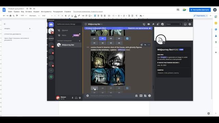
Task: Reply to the Panel 9 message
Action: point(145,45)
